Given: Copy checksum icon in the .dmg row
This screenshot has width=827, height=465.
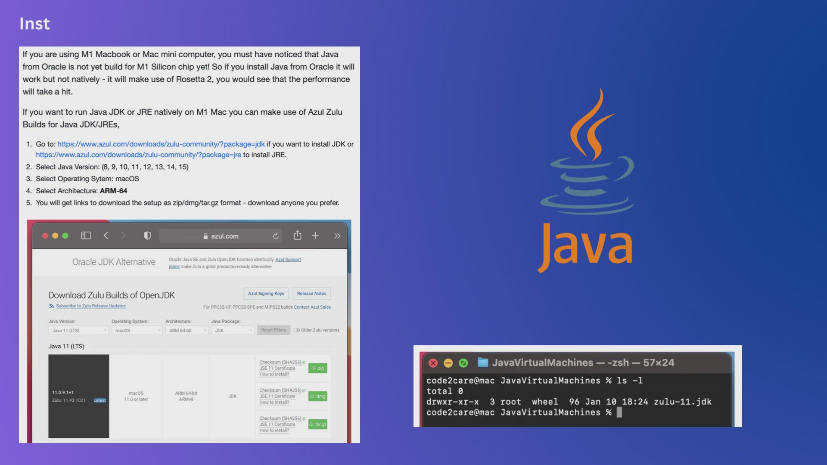Looking at the screenshot, I should (304, 391).
